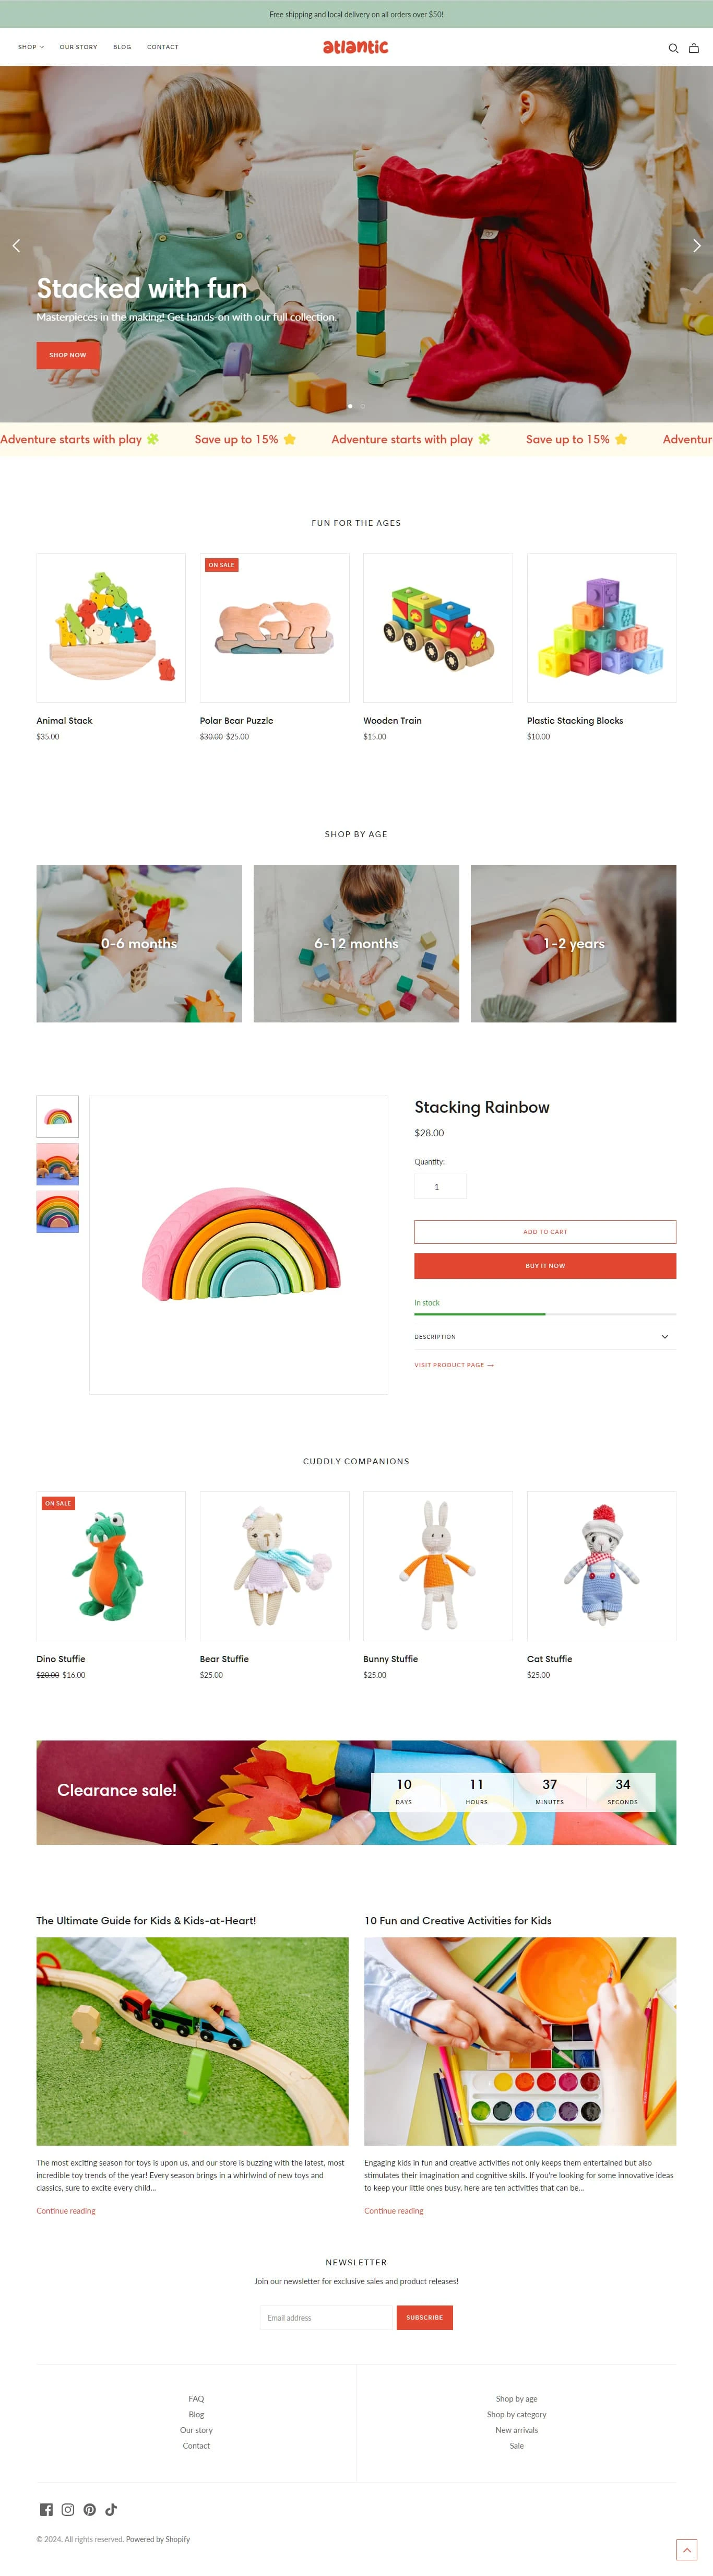
Task: Visit the Facebook page icon
Action: pos(46,2509)
